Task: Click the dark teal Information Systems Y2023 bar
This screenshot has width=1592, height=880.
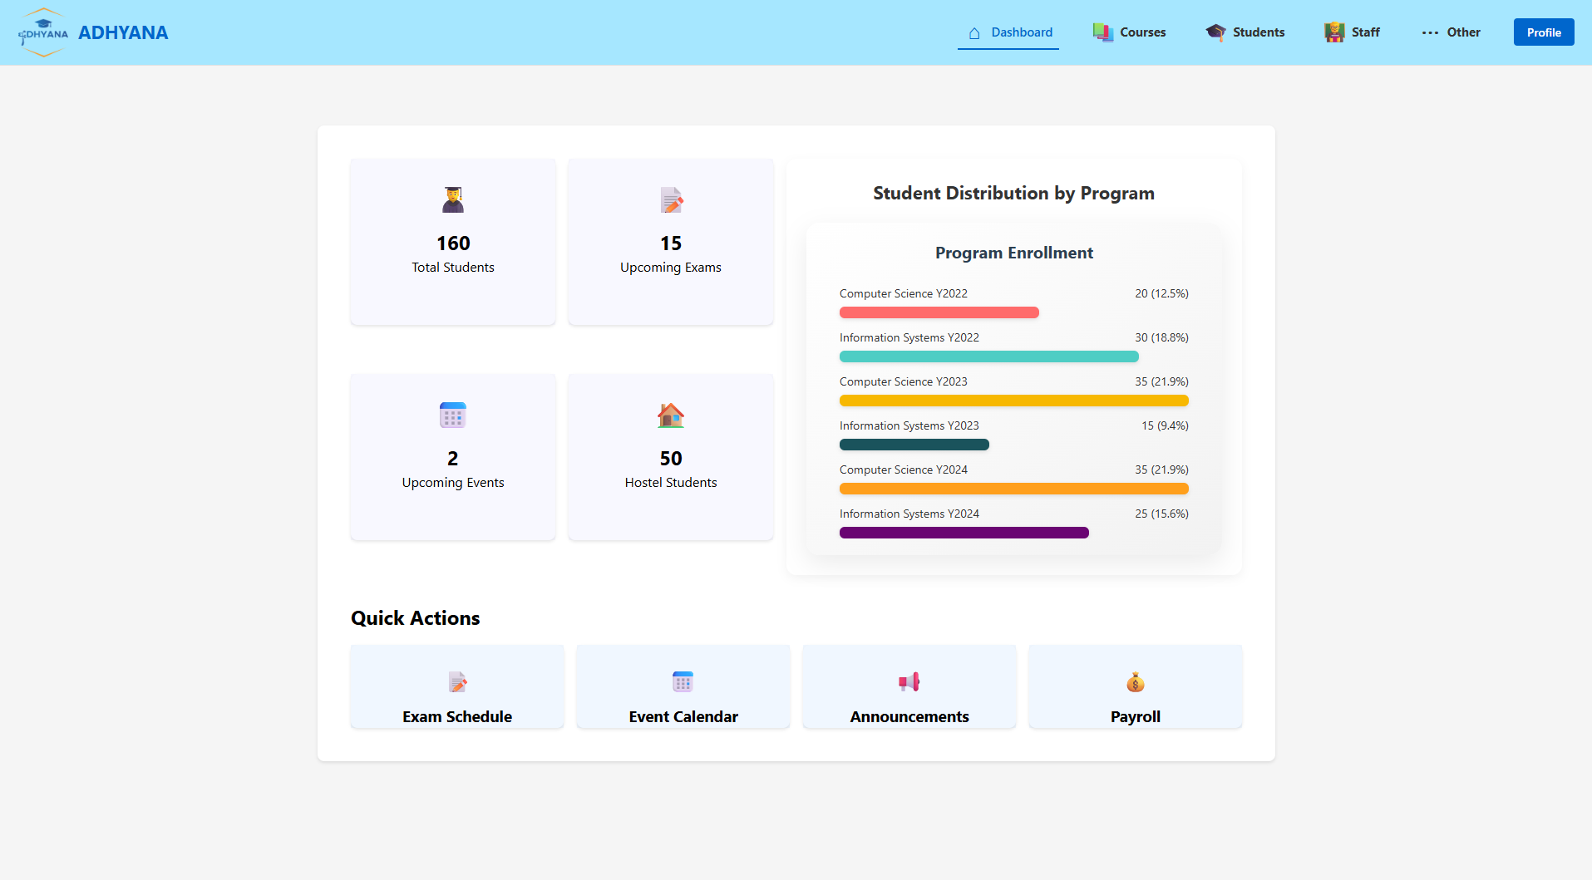Action: 914,445
